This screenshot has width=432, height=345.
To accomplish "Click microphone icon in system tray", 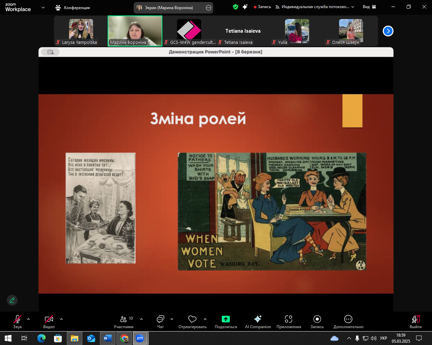I will click(x=357, y=338).
